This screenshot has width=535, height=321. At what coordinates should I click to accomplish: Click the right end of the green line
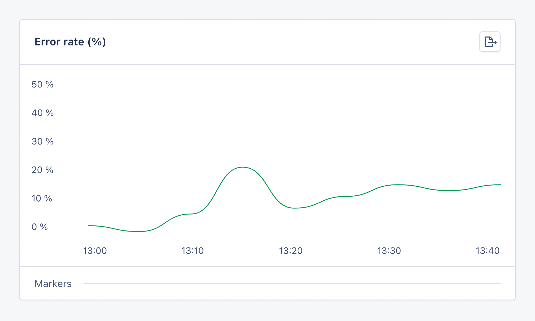coord(500,185)
